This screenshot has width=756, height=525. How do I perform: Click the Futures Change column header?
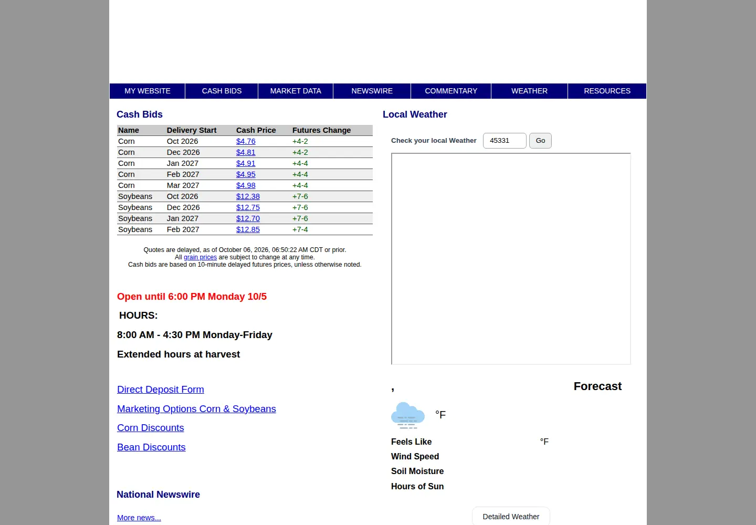point(321,130)
